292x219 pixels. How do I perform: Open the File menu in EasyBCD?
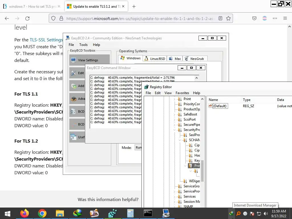[x=71, y=45]
